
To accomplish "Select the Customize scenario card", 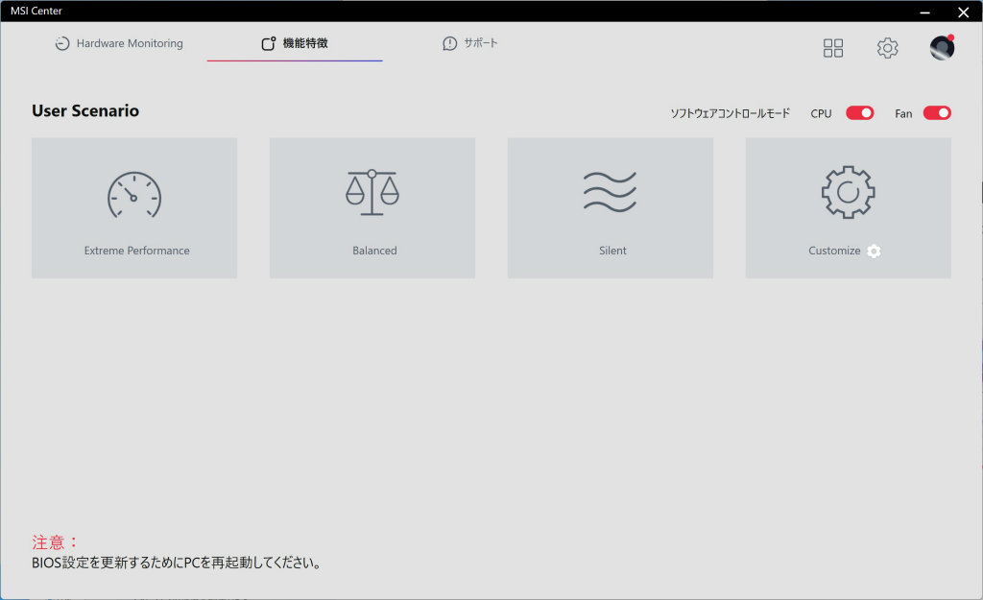I will [x=849, y=208].
